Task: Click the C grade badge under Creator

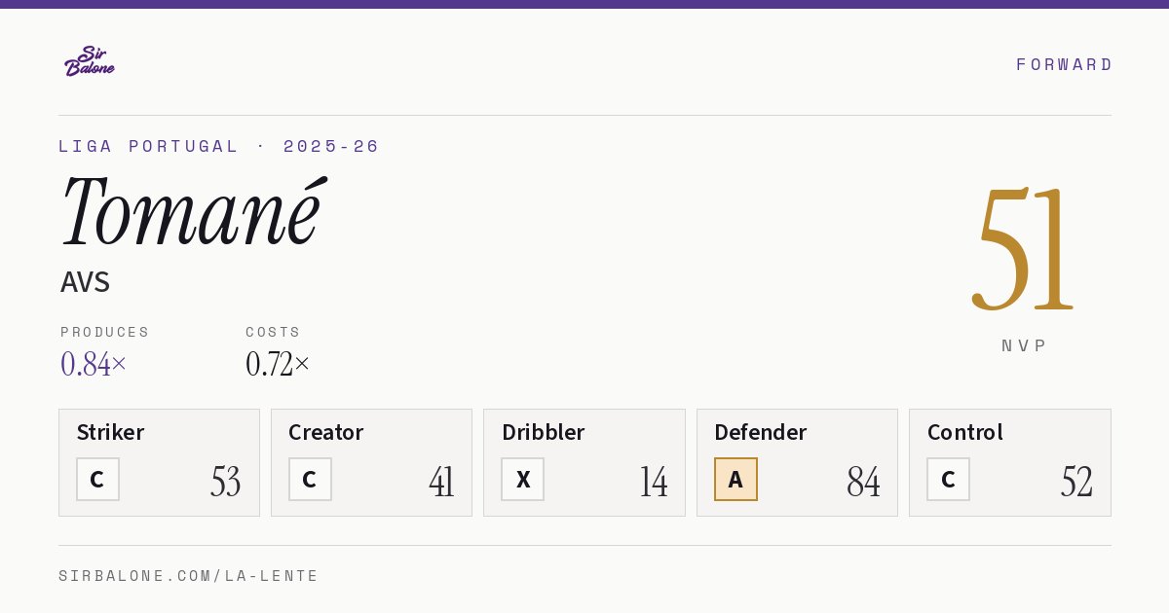Action: pos(310,479)
